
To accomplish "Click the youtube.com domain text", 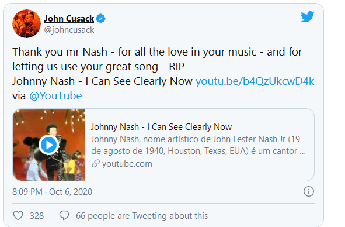I will coord(127,164).
